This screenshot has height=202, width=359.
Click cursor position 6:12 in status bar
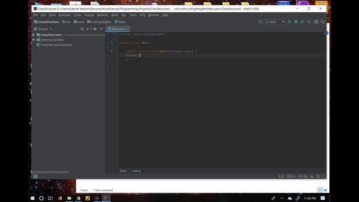click(x=282, y=176)
